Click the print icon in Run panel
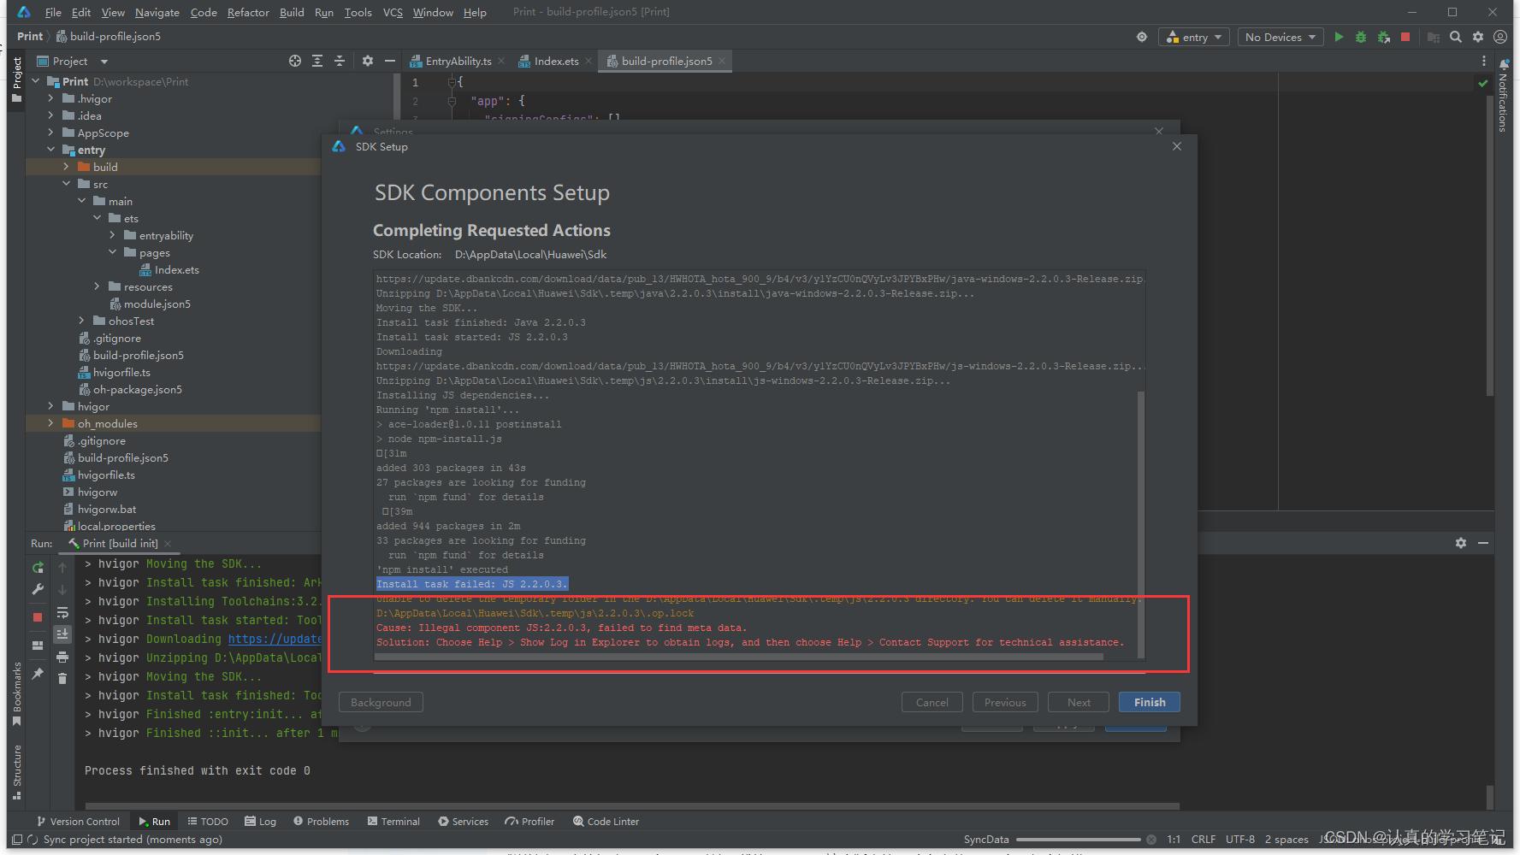The width and height of the screenshot is (1520, 855). pyautogui.click(x=62, y=657)
